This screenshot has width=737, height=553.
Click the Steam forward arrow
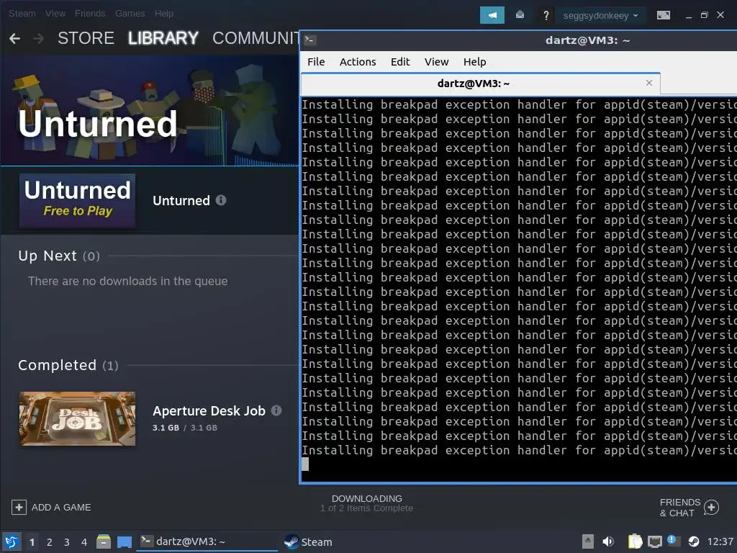pyautogui.click(x=39, y=39)
